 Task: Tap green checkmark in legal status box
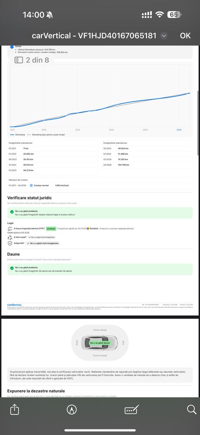(x=12, y=212)
